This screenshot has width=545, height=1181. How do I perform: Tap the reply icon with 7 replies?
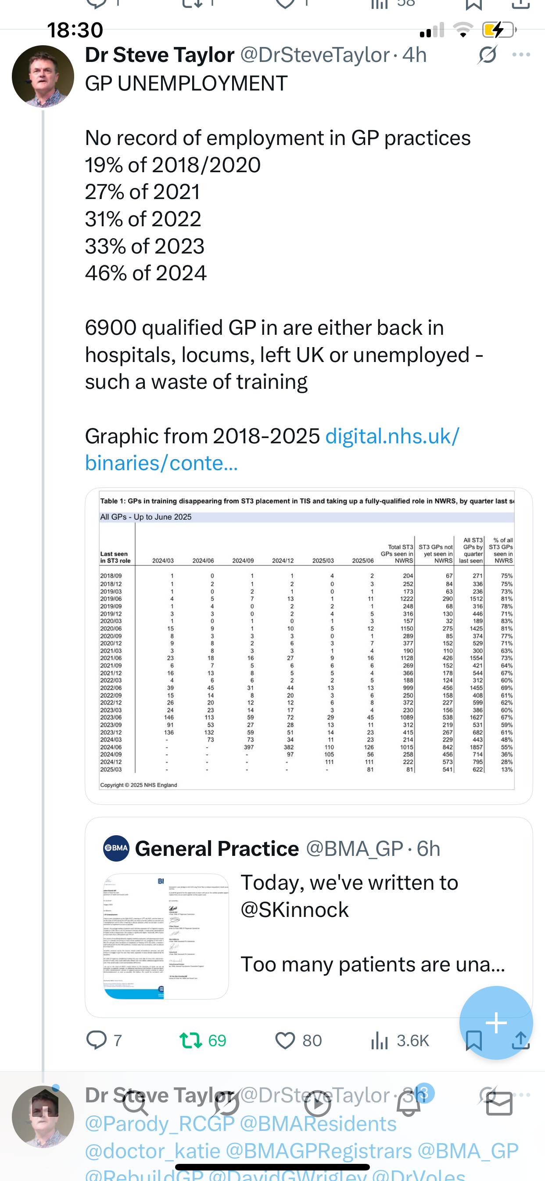(x=97, y=1040)
